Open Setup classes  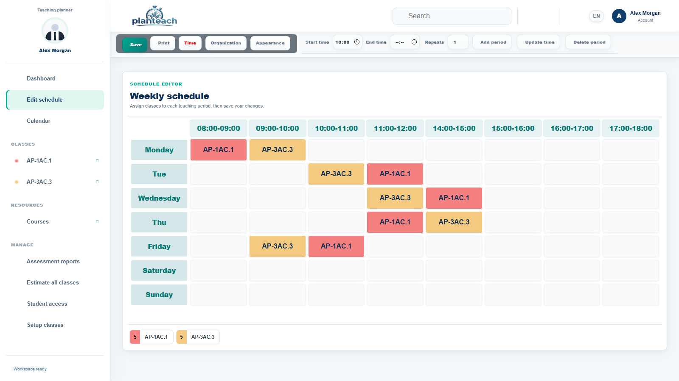pos(55,325)
